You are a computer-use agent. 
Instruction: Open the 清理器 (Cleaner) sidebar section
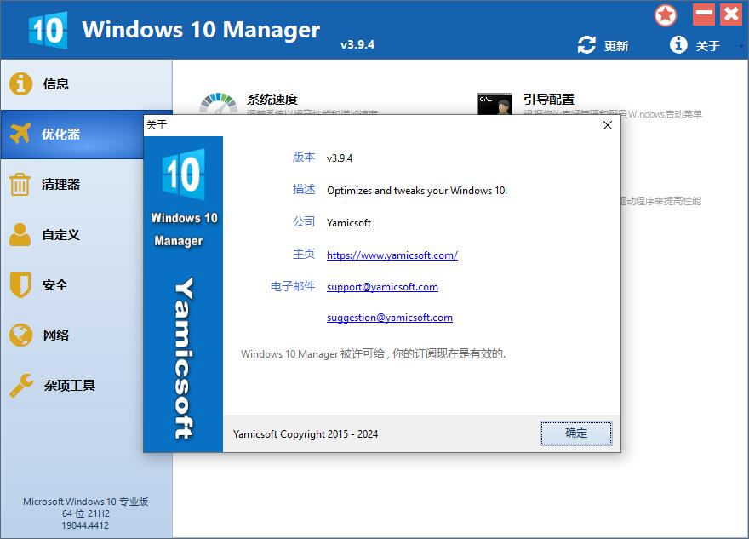coord(72,185)
